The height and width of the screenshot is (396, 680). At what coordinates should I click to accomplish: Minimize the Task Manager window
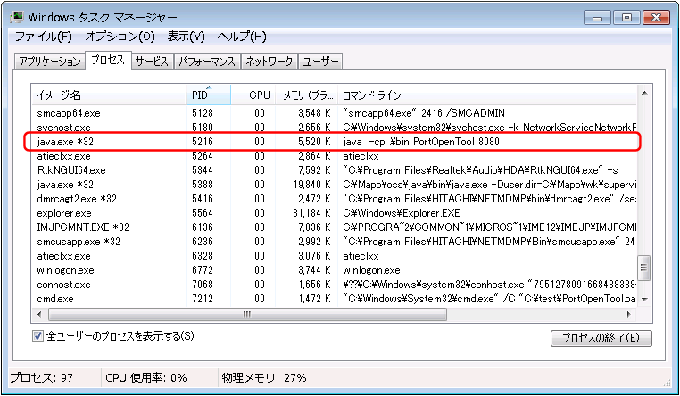[x=598, y=18]
